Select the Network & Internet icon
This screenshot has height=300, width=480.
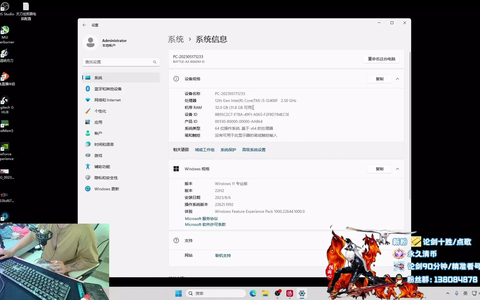pyautogui.click(x=88, y=100)
